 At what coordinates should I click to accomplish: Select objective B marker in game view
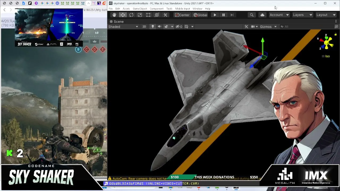[x=78, y=49]
